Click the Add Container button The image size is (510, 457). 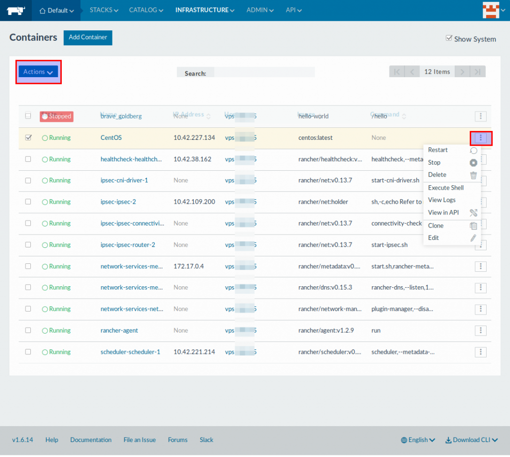[88, 37]
